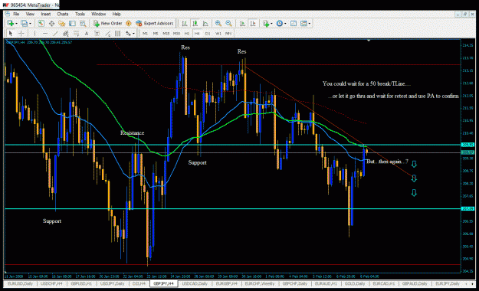
Task: Select the 'Resistance' text label on chart
Action: (x=132, y=132)
